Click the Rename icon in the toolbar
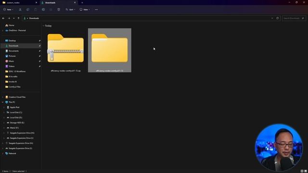This screenshot has height=173, width=308. point(43,10)
